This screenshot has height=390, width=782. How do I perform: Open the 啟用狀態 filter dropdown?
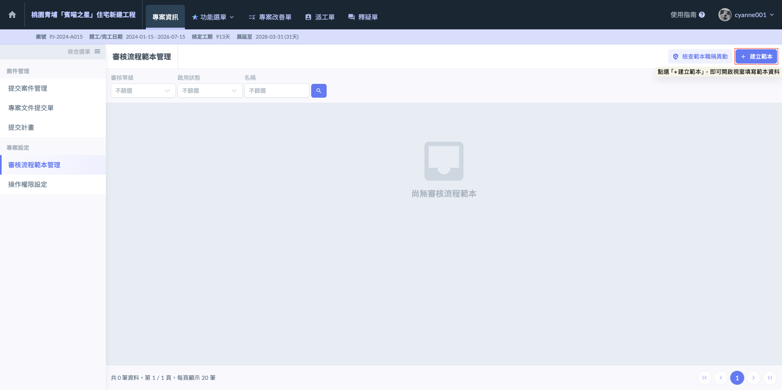click(210, 91)
